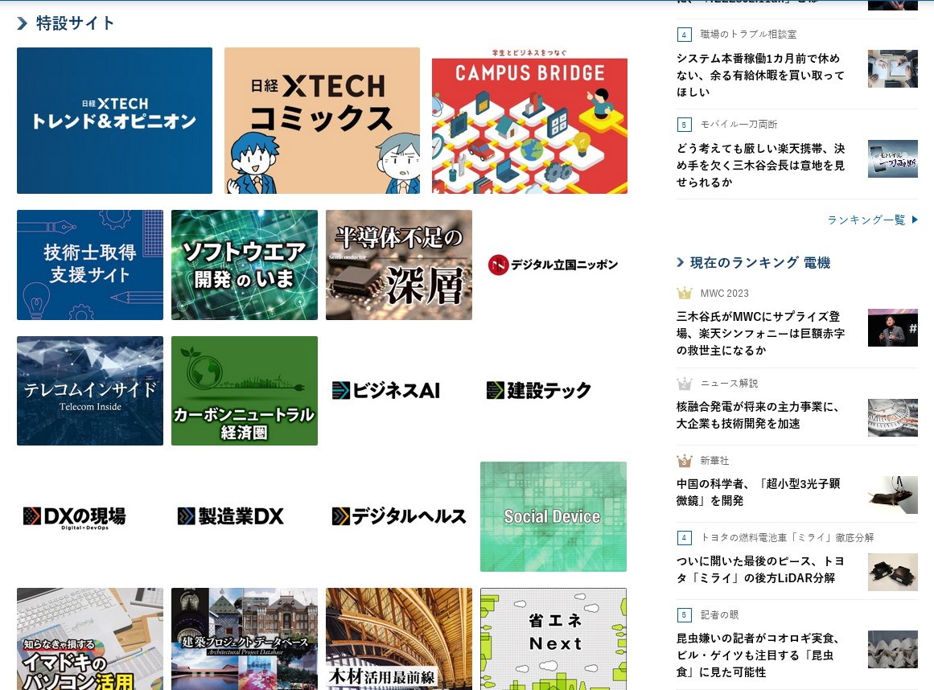
Task: Click the ニュース解説 category label
Action: tap(729, 384)
